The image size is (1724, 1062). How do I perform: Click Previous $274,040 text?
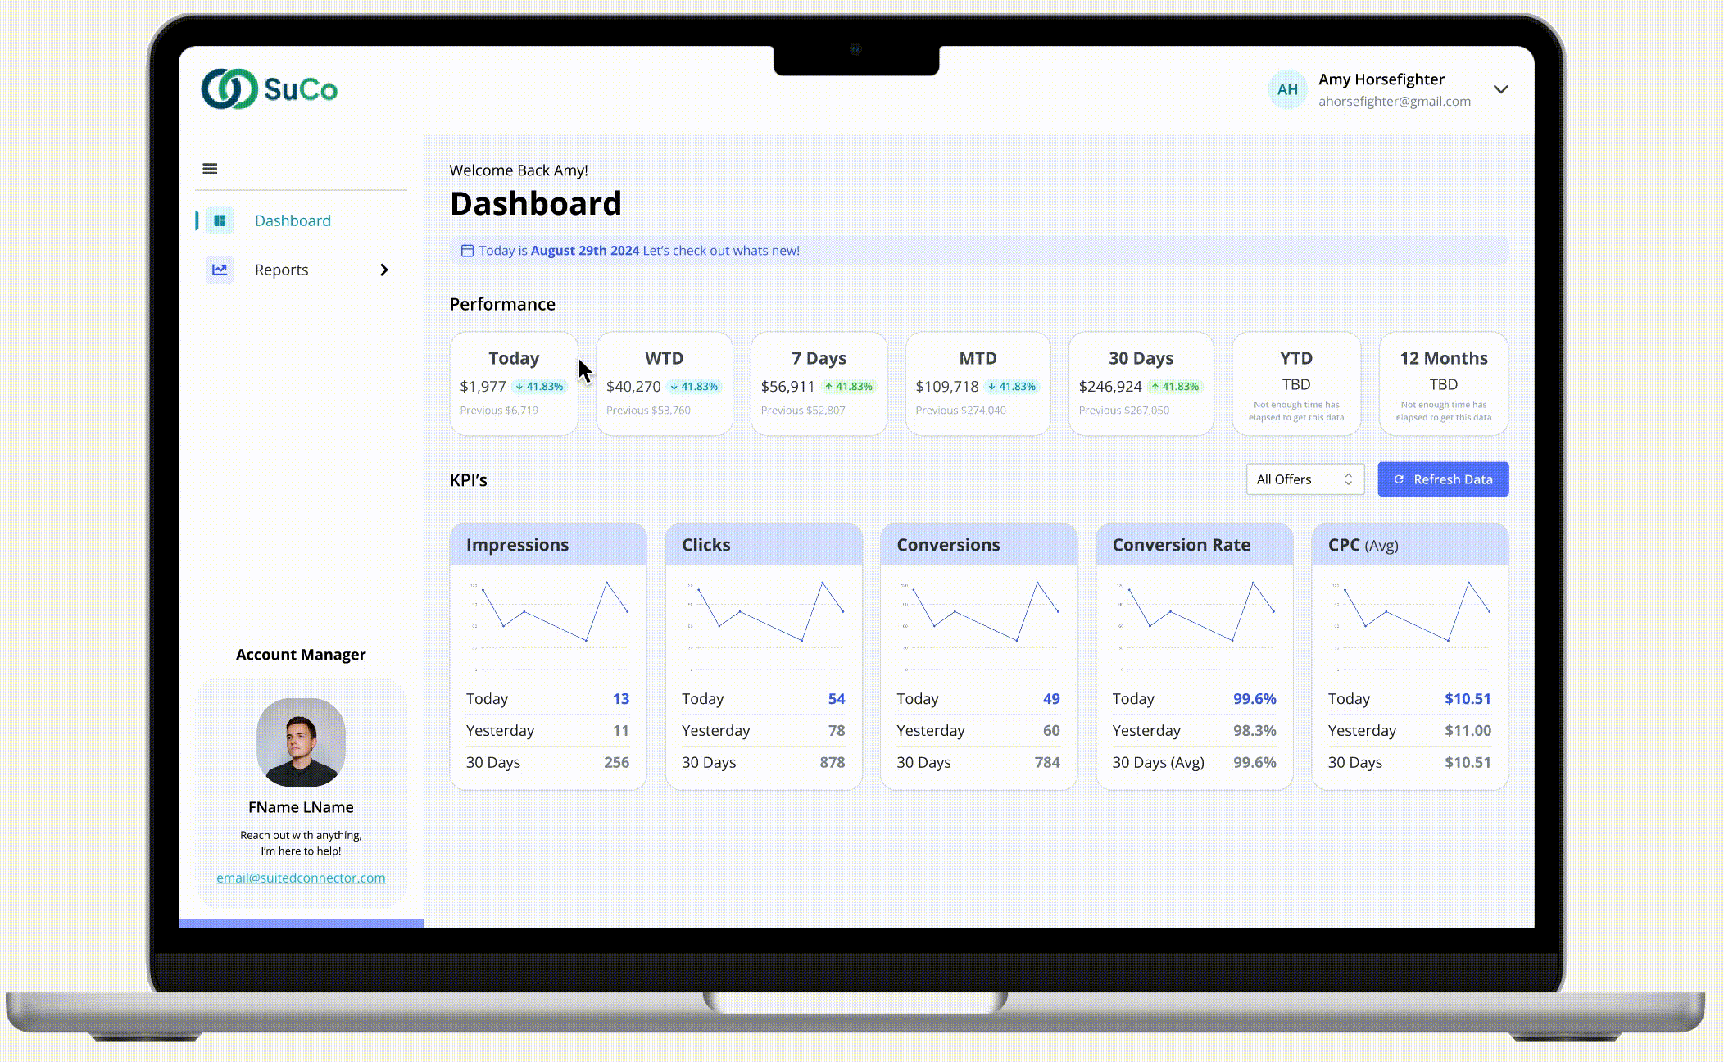pos(960,411)
